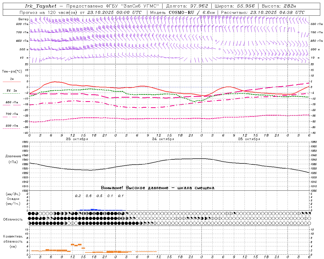Click the Td 2м dashed legend line

[12, 93]
